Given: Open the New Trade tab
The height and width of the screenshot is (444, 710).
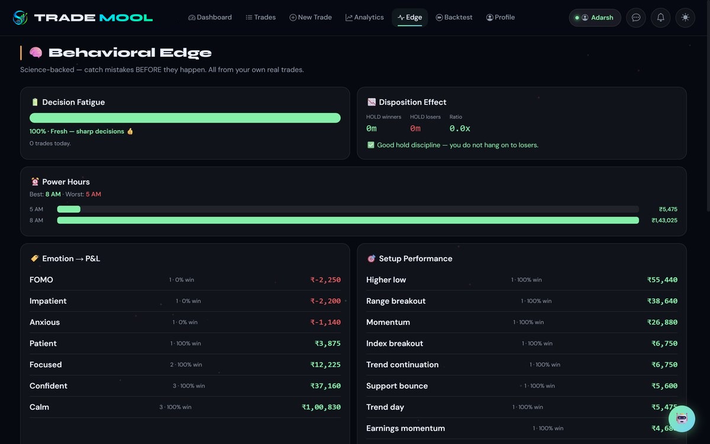Looking at the screenshot, I should [311, 18].
